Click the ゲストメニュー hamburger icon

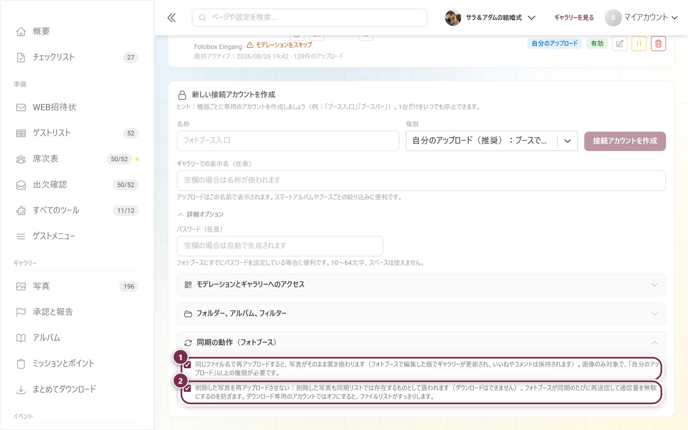[21, 236]
